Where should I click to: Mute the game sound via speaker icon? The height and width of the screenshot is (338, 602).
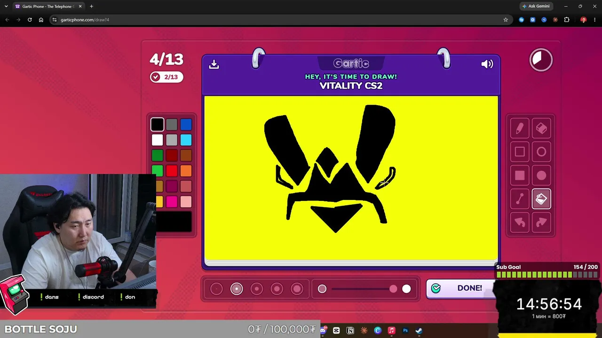tap(487, 64)
